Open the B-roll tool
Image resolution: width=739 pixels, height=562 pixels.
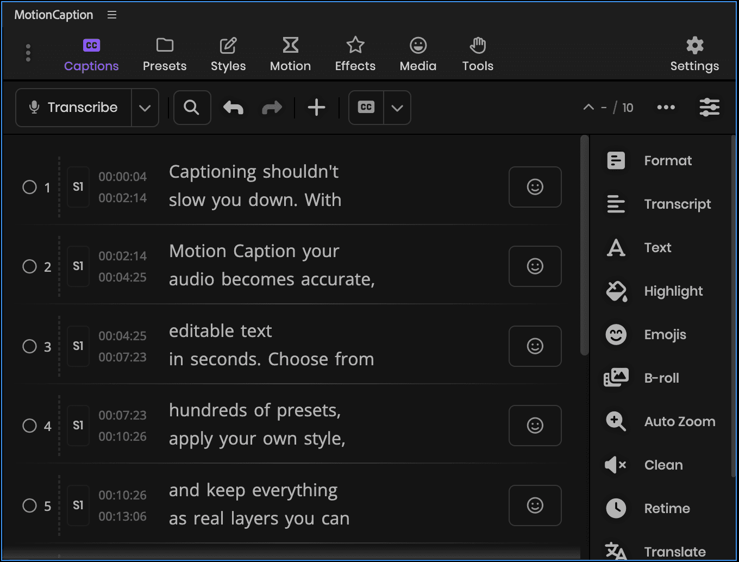click(642, 378)
